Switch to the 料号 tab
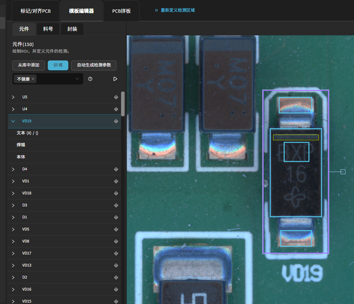354x304 pixels. click(x=48, y=29)
